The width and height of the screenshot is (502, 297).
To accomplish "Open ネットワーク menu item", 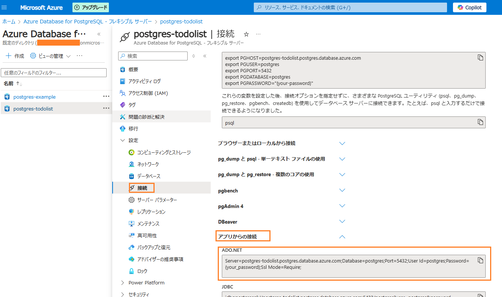I will tap(148, 164).
